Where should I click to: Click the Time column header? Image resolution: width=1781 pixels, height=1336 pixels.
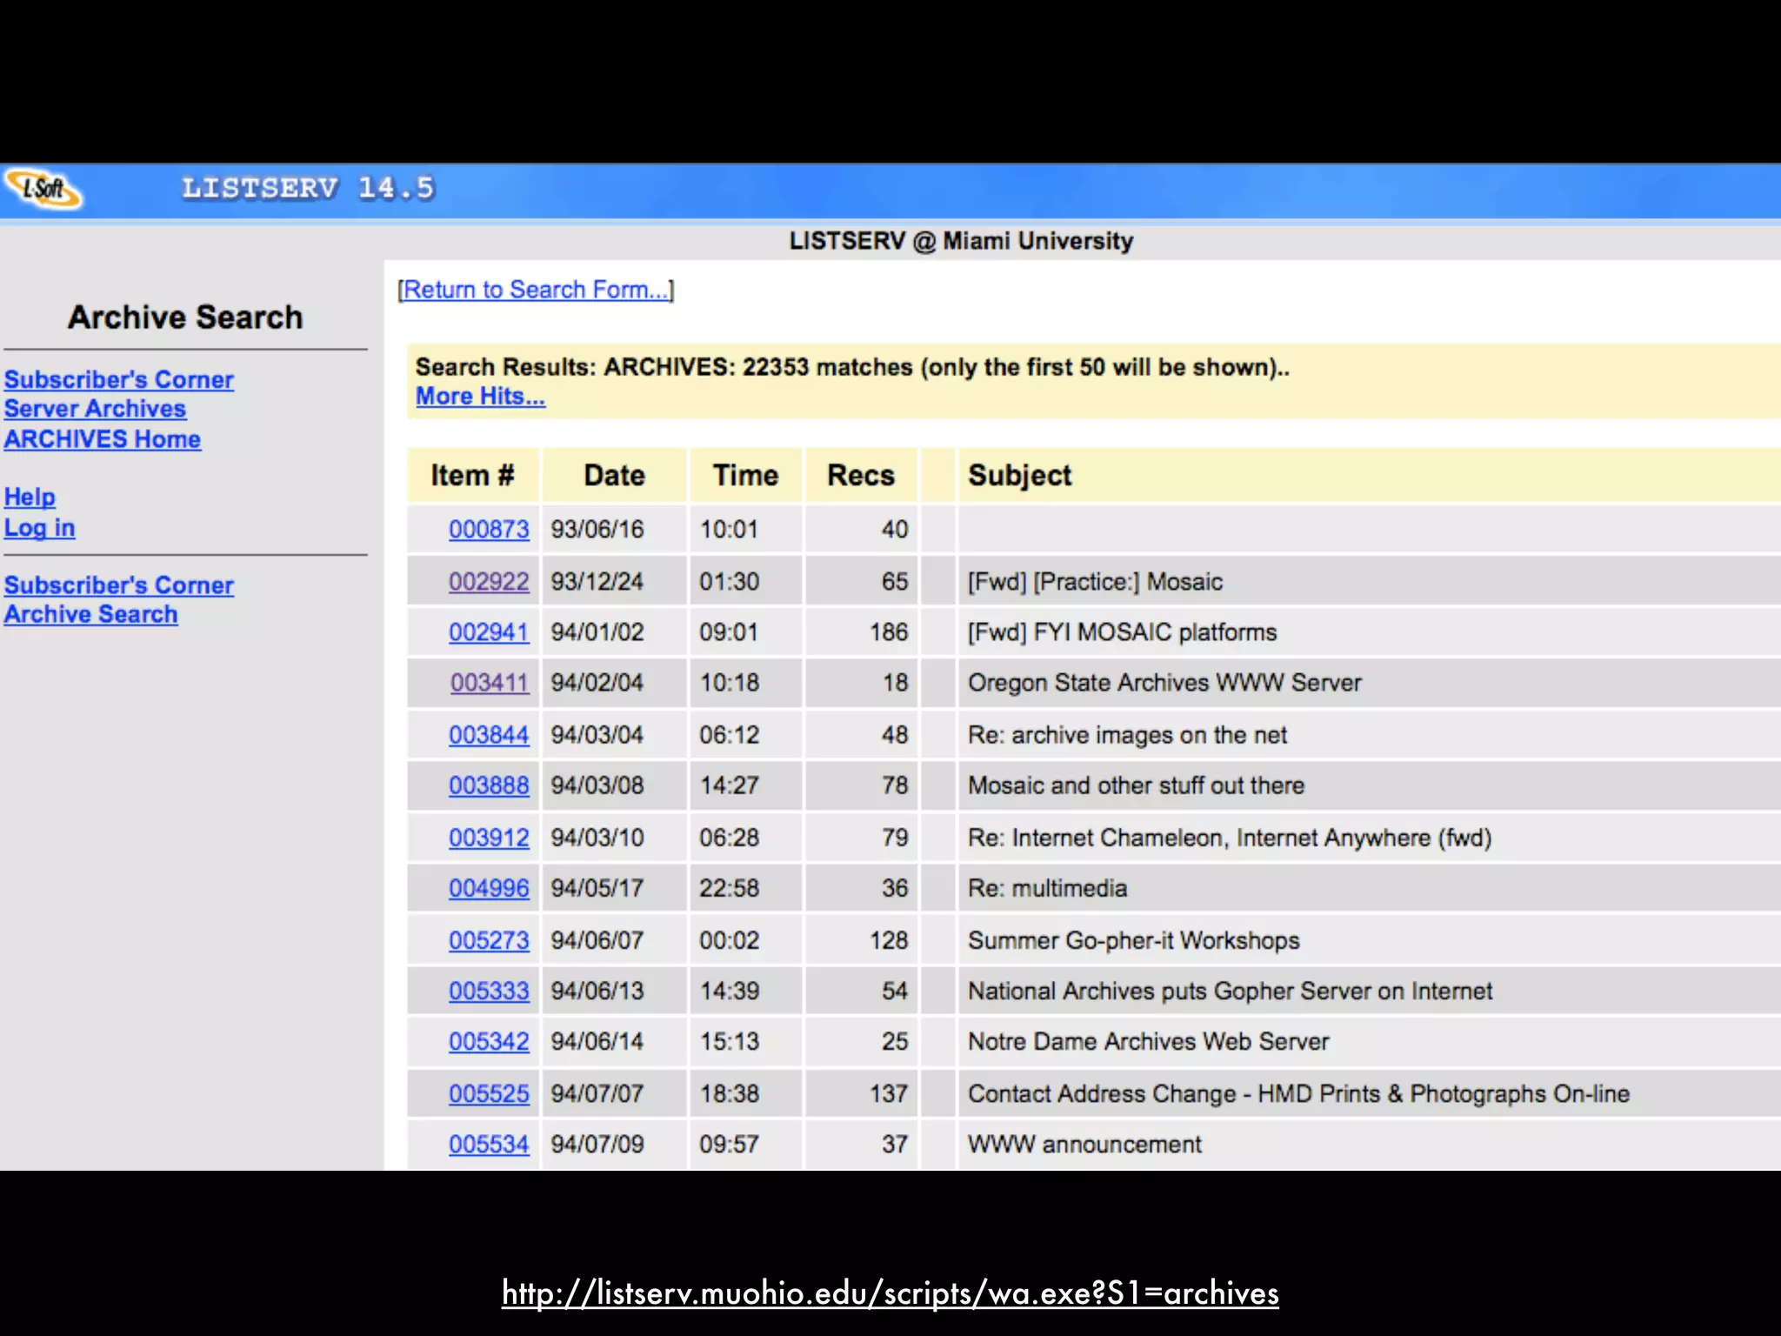pos(745,476)
